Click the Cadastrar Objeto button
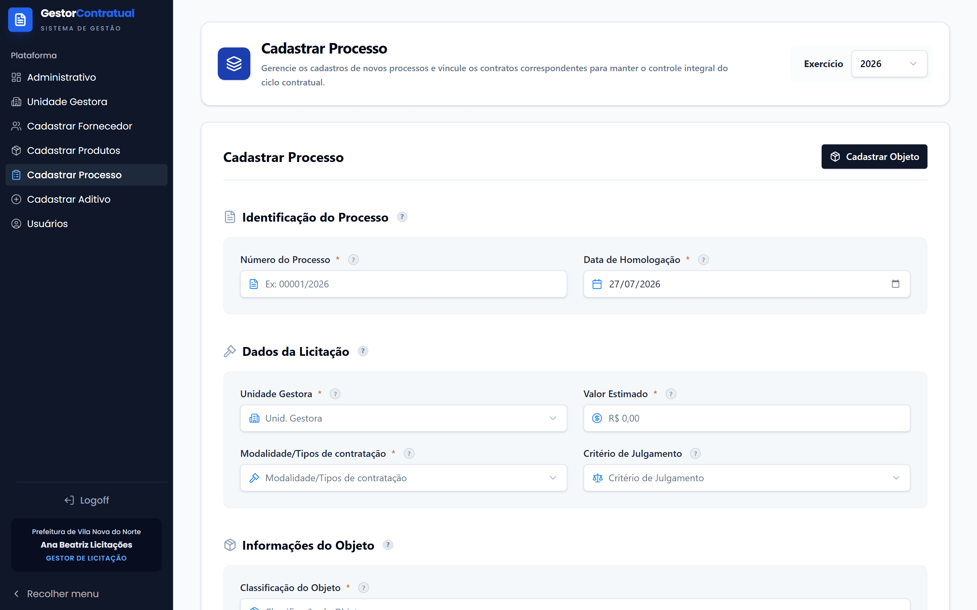The width and height of the screenshot is (977, 610). (x=874, y=157)
